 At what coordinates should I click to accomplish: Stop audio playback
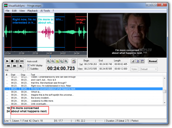[12, 61]
